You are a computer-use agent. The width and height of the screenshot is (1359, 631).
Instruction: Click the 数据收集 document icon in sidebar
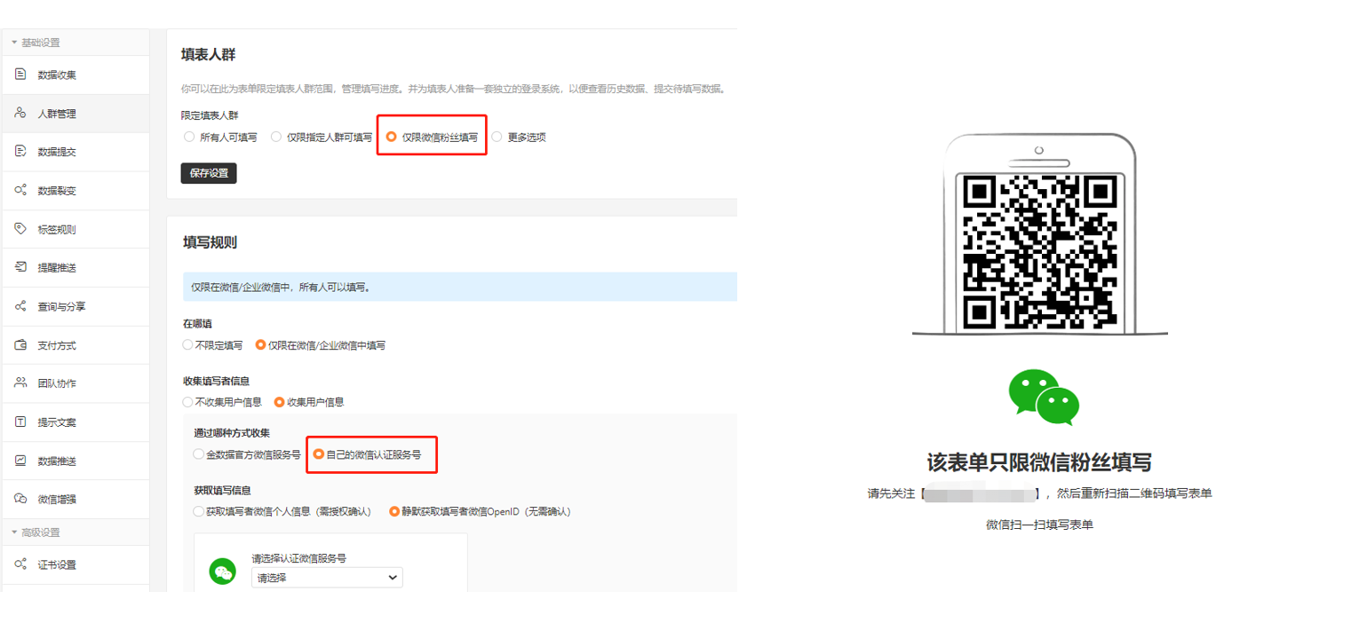coord(20,75)
